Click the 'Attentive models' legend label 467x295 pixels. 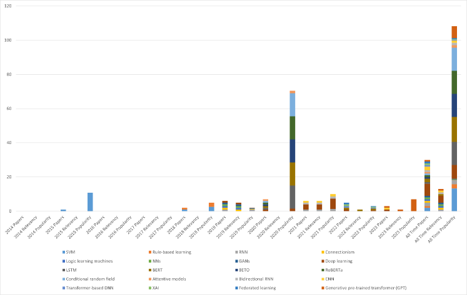coord(169,279)
